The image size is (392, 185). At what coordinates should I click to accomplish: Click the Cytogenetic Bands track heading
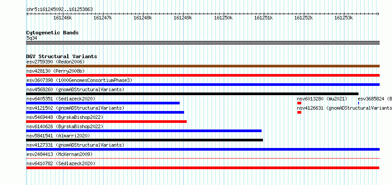pos(52,33)
